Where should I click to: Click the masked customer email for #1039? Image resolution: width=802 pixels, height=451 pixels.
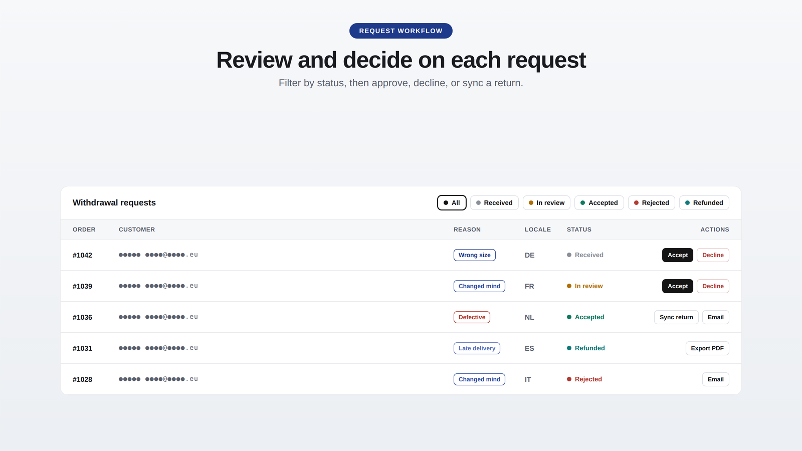[x=158, y=286]
